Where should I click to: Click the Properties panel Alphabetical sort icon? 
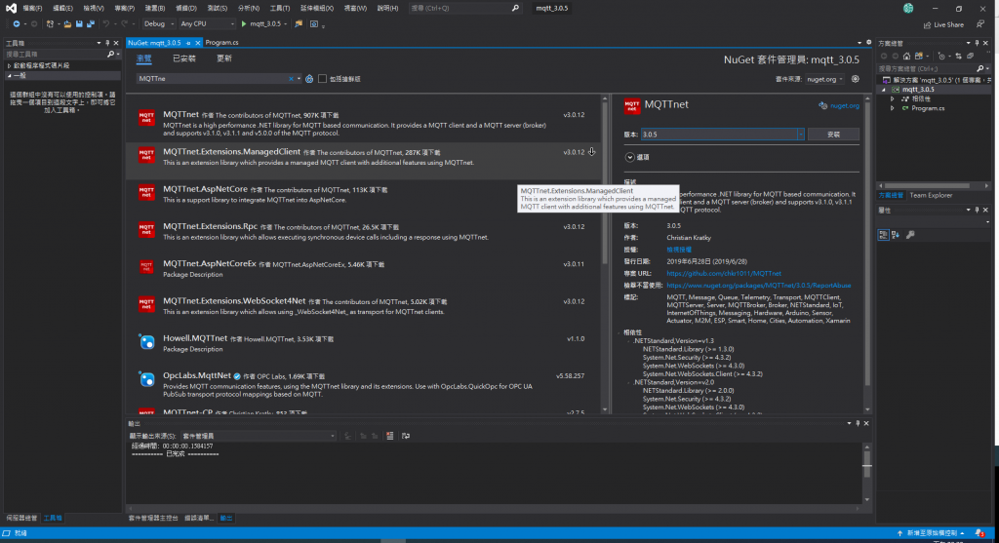click(896, 235)
